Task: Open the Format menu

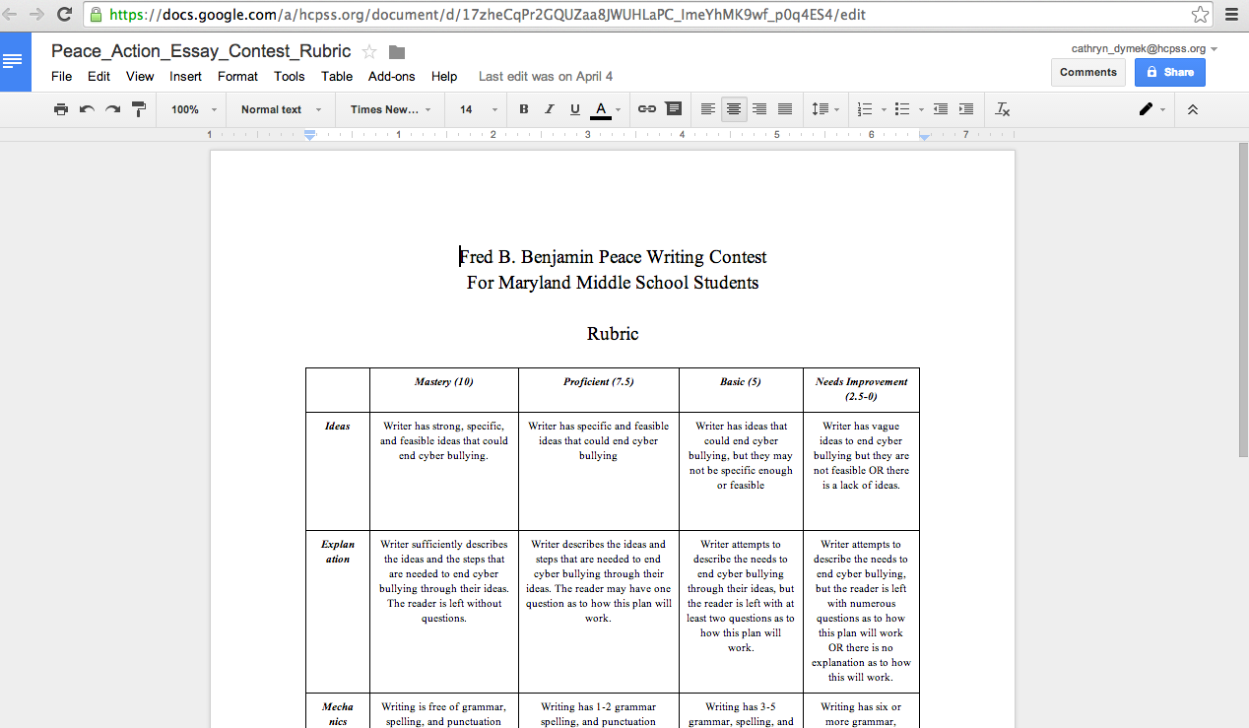Action: coord(237,76)
